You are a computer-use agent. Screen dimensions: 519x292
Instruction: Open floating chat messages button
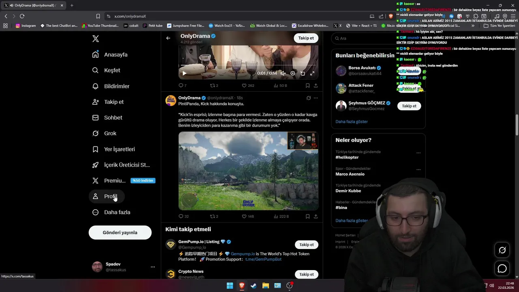tap(502, 268)
